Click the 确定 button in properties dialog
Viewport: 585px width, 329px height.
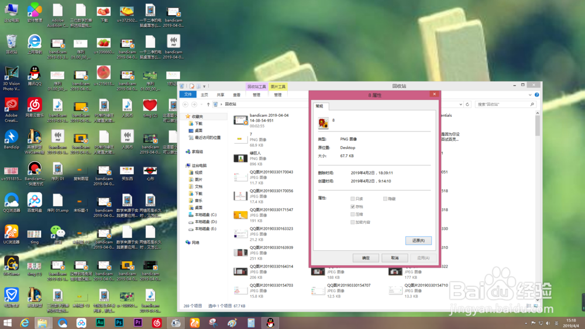366,258
